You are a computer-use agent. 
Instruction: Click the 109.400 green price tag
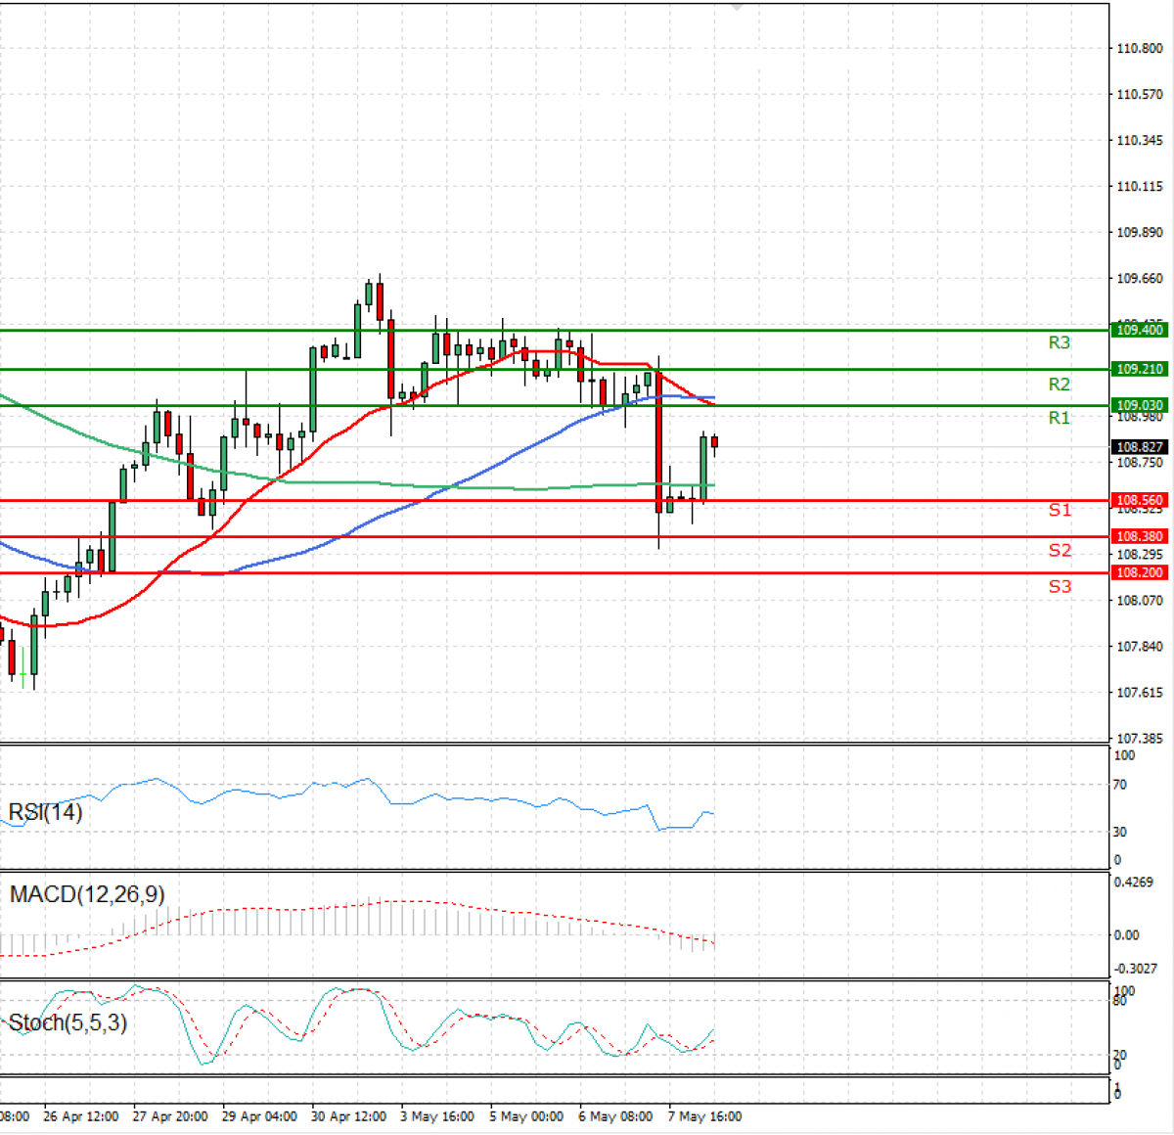(1140, 330)
